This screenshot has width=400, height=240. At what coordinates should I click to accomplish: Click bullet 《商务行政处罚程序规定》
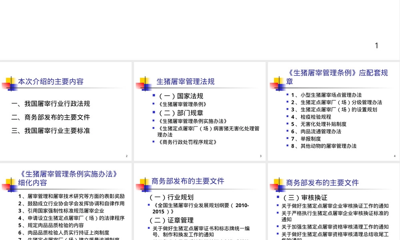coord(188,142)
